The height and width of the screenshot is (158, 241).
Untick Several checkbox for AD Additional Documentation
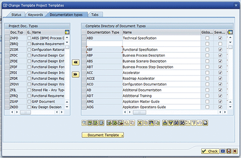220,90
